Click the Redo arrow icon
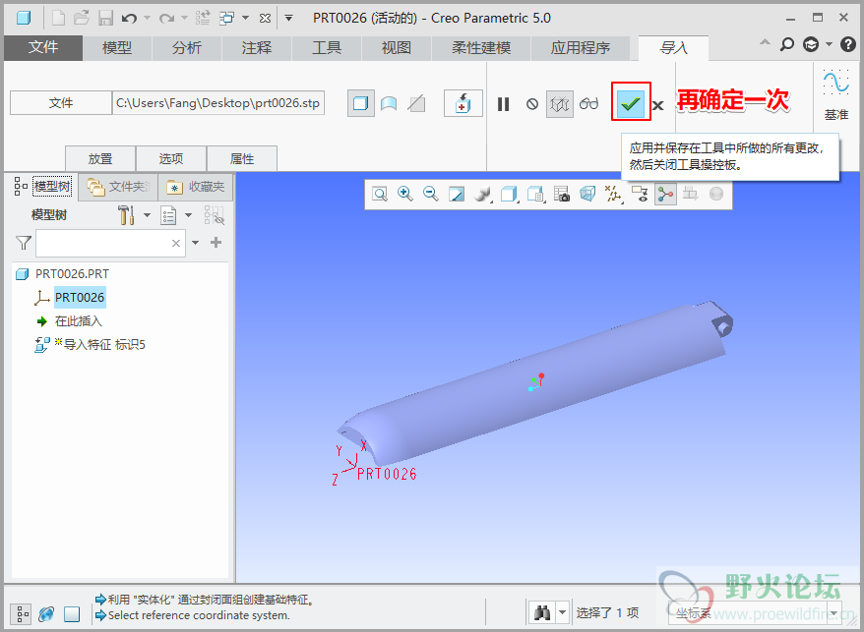Image resolution: width=864 pixels, height=632 pixels. 166,18
